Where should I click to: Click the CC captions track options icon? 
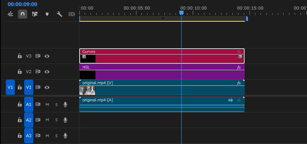(72, 14)
